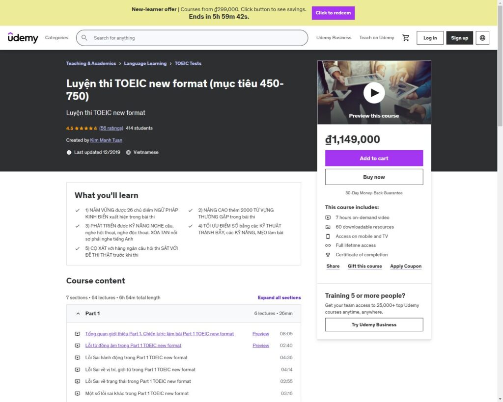Image resolution: width=503 pixels, height=402 pixels.
Task: Open the language globe selector
Action: coord(482,38)
